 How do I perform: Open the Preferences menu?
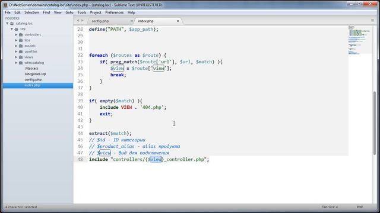115,12
